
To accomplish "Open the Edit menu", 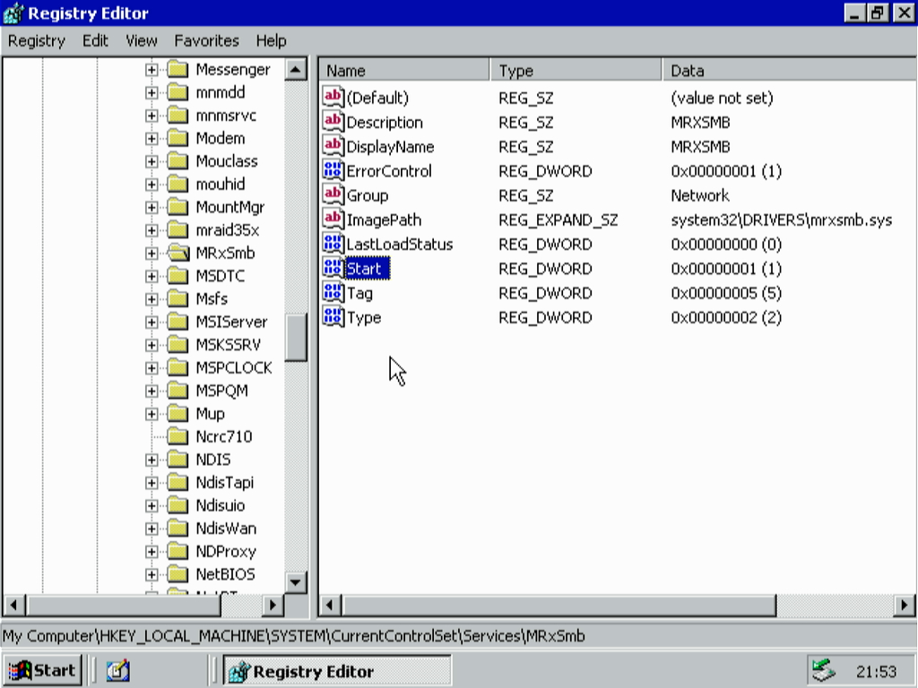I will tap(95, 41).
